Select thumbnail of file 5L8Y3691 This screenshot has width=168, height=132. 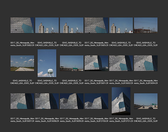pos(96,63)
